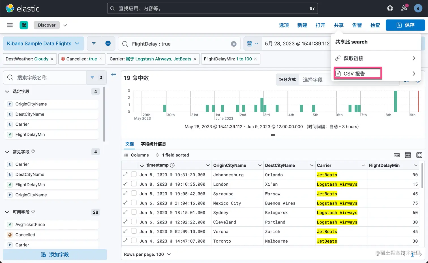The image size is (428, 263).
Task: Select the Toronto row checkbox
Action: [x=134, y=240]
